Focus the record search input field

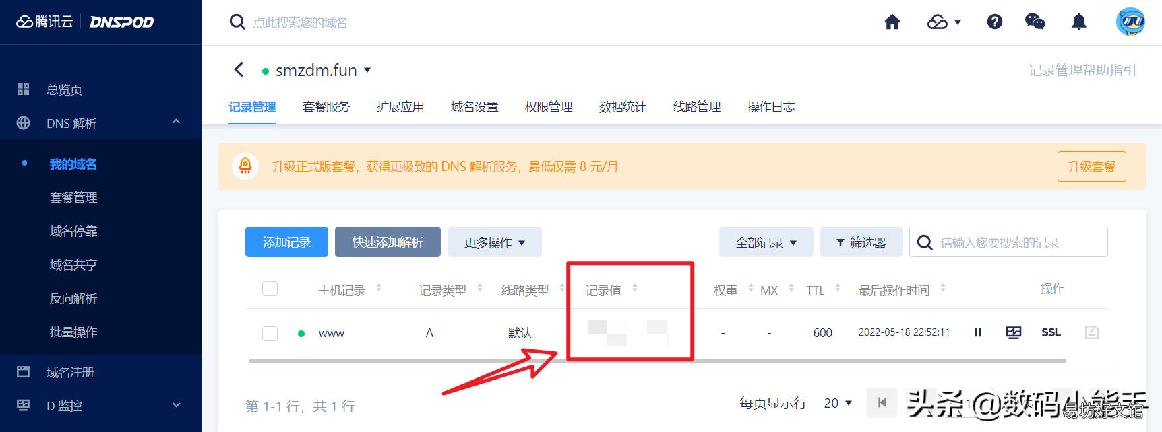tap(1008, 242)
